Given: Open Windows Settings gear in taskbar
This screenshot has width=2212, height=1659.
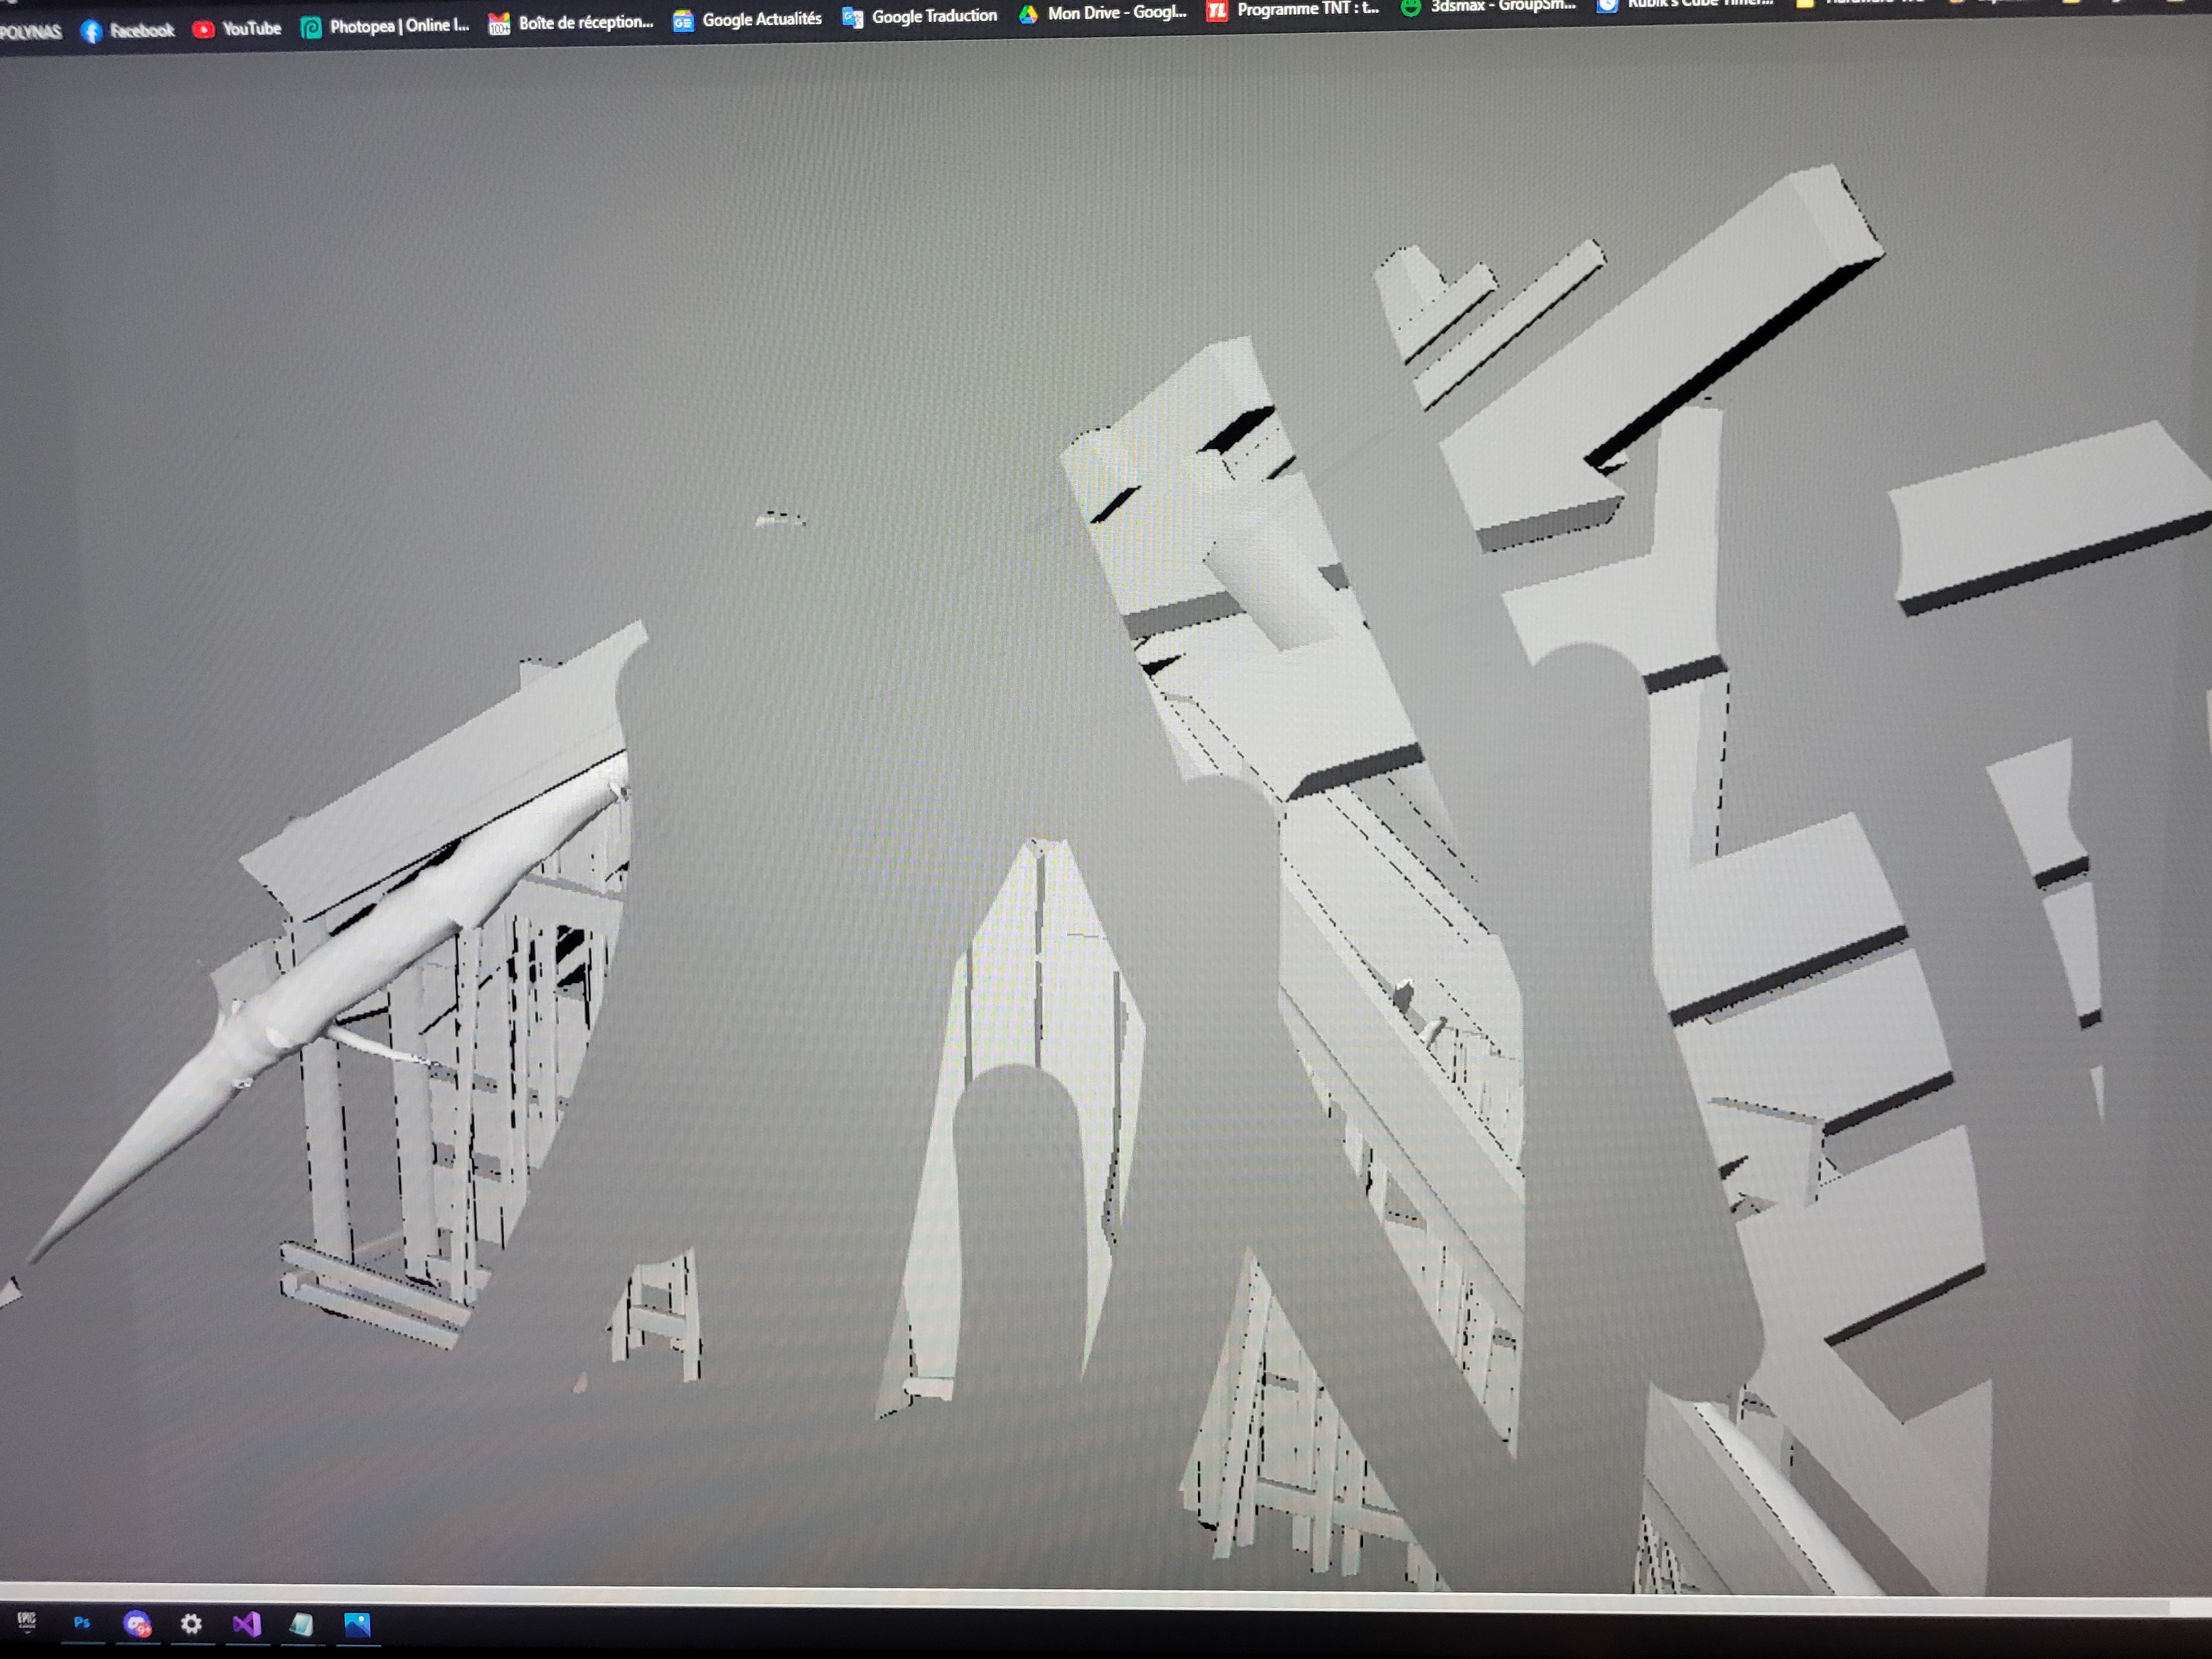Looking at the screenshot, I should pos(191,1623).
